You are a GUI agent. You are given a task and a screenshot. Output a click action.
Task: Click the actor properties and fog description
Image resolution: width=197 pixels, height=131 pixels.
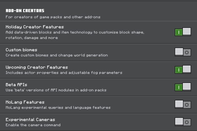pos(64,73)
